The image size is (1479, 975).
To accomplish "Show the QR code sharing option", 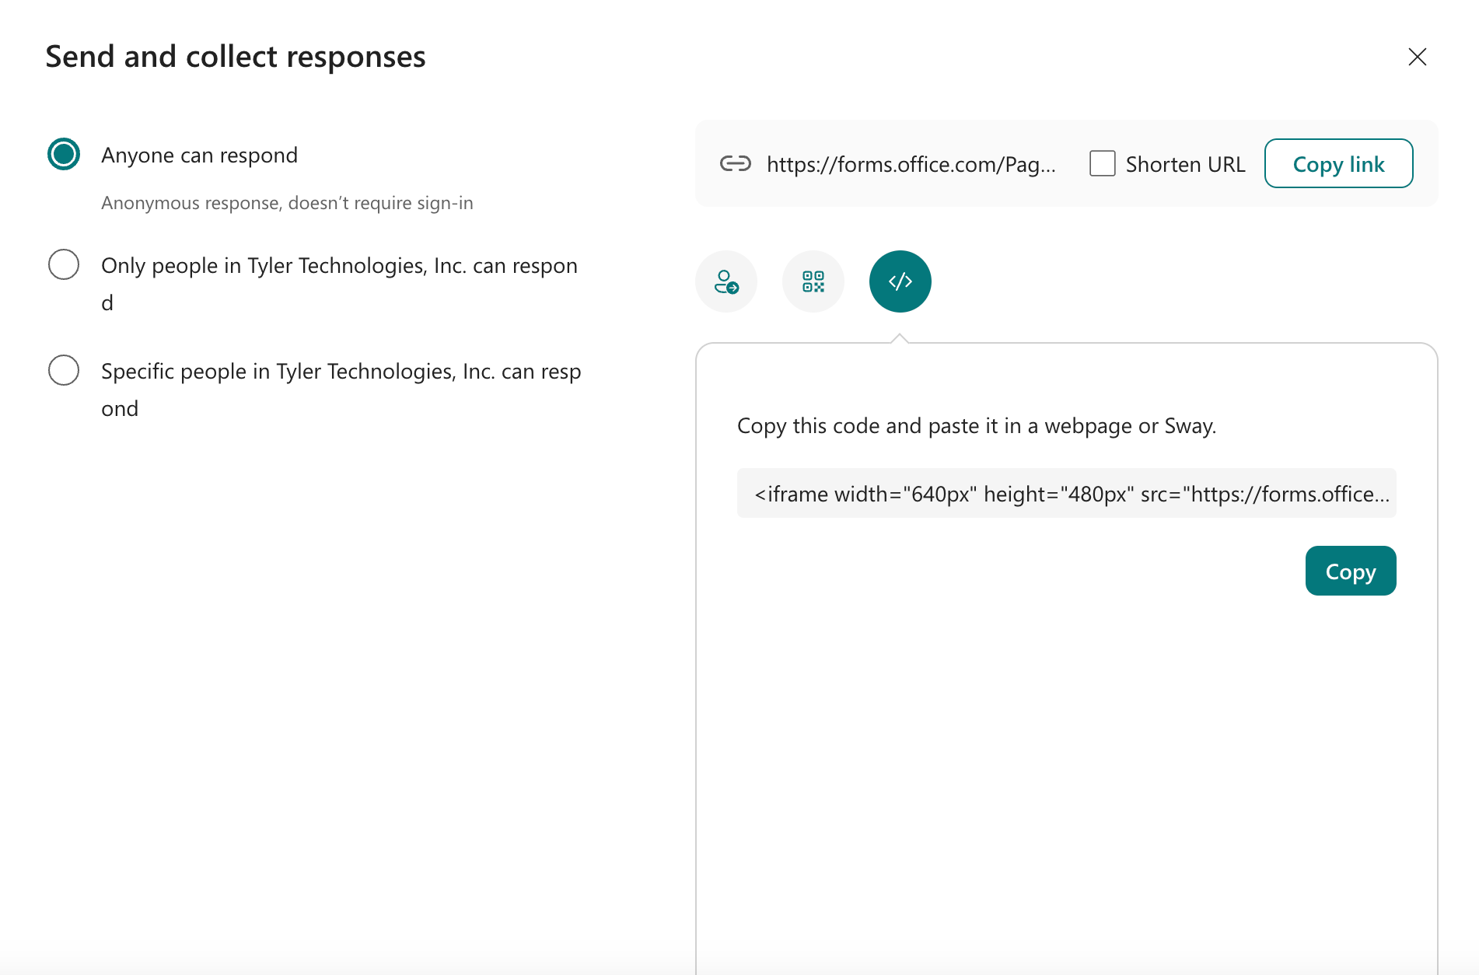I will click(813, 281).
